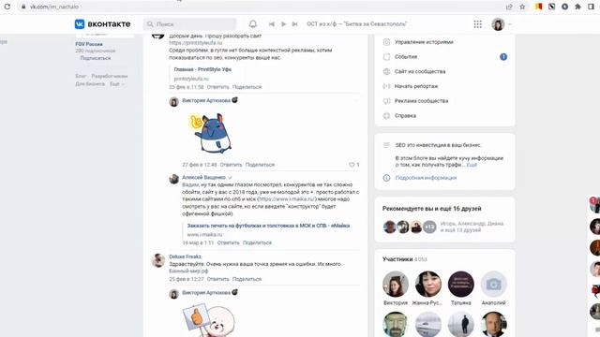Screen dimensions: 600x337
Task: Open Сайт из сообщества menu item
Action: [420, 71]
